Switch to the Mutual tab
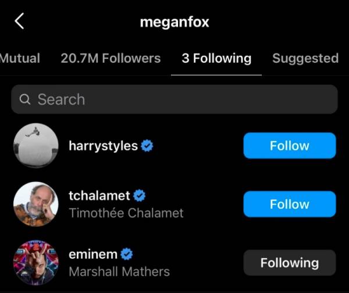Viewport: 349px width, 293px height. pyautogui.click(x=20, y=58)
